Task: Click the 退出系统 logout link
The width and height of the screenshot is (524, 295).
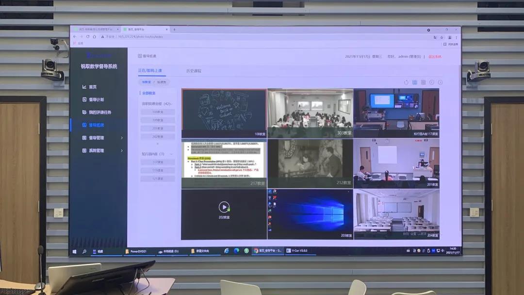Action: 435,57
